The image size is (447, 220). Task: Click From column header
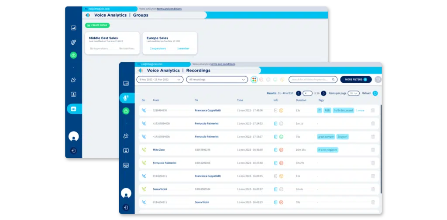(x=156, y=100)
